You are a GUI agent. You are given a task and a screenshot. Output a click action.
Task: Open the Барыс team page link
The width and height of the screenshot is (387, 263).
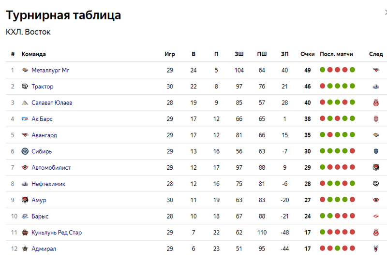point(40,216)
